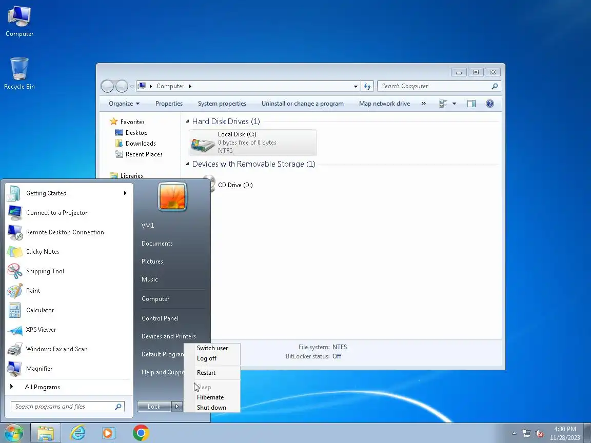Click the search magnifier in Search Computer box
This screenshot has width=591, height=443.
[495, 86]
